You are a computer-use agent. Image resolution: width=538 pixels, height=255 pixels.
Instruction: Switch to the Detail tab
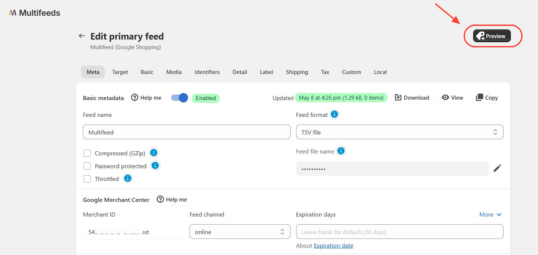point(240,72)
